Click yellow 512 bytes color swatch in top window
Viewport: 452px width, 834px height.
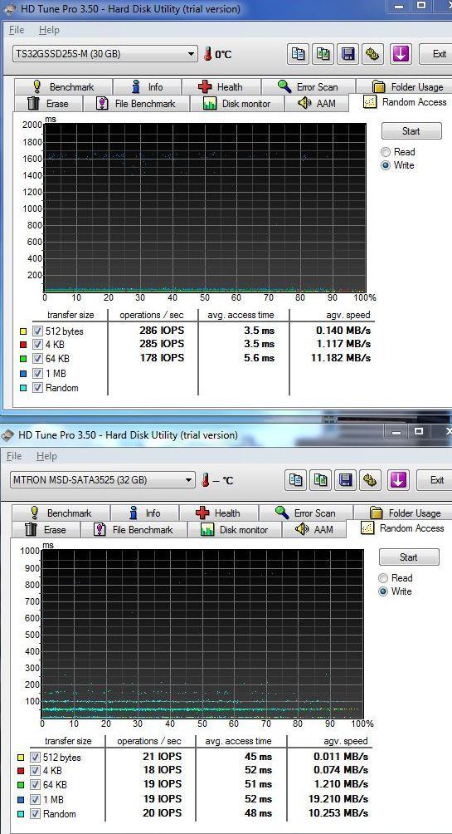pyautogui.click(x=22, y=331)
